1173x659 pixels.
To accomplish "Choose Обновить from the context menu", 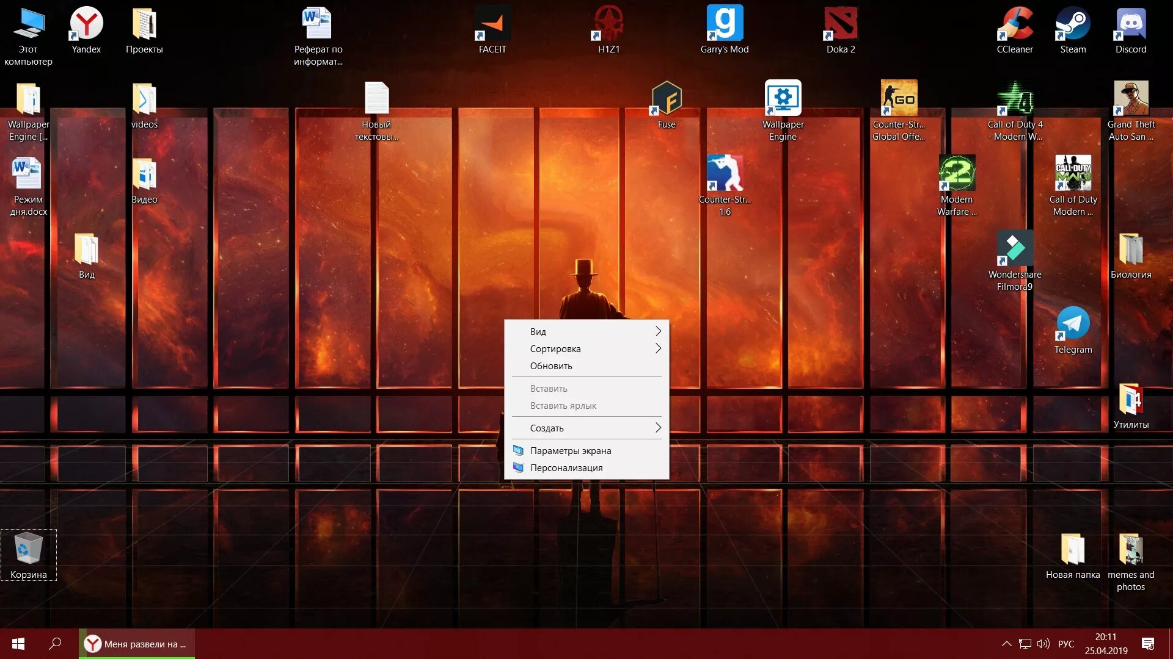I will point(586,366).
